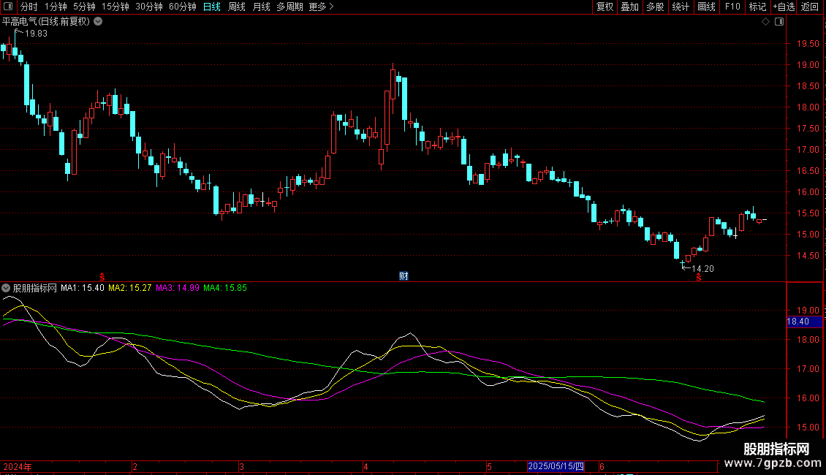
Task: Click month 5 on the time axis
Action: [x=489, y=467]
